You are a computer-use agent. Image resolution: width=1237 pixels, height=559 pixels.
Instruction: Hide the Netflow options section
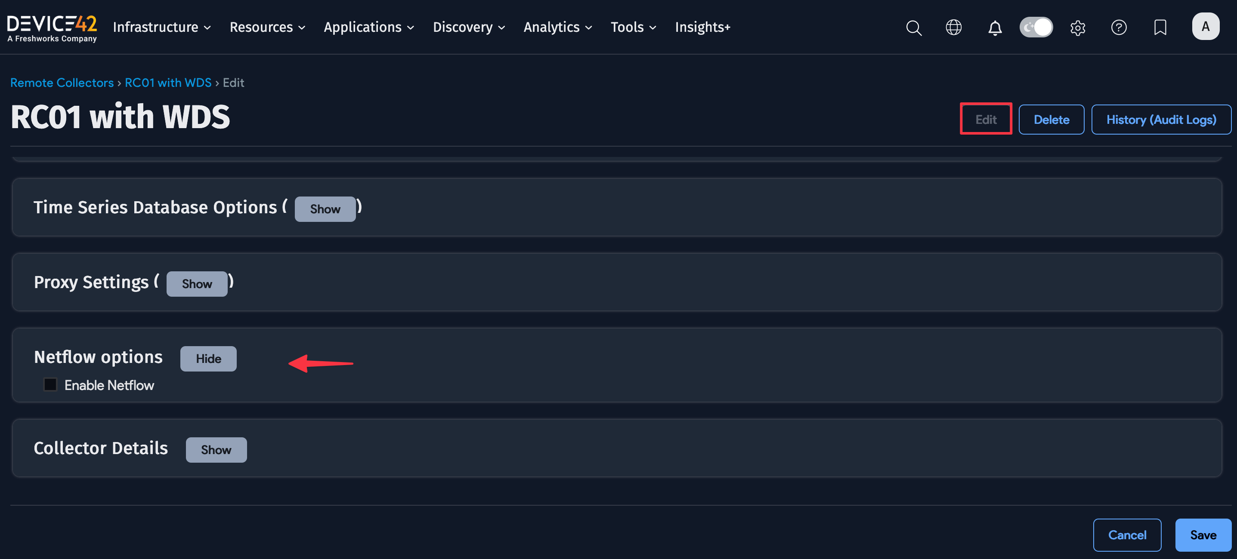pyautogui.click(x=208, y=359)
